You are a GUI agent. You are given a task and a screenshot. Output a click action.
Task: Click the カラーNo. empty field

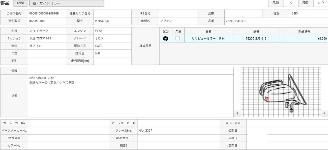[69, 146]
